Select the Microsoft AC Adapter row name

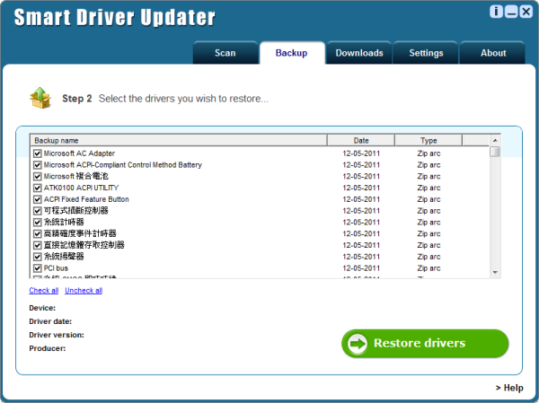[79, 153]
